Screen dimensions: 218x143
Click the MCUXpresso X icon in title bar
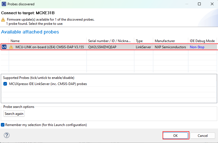[x=4, y=4]
